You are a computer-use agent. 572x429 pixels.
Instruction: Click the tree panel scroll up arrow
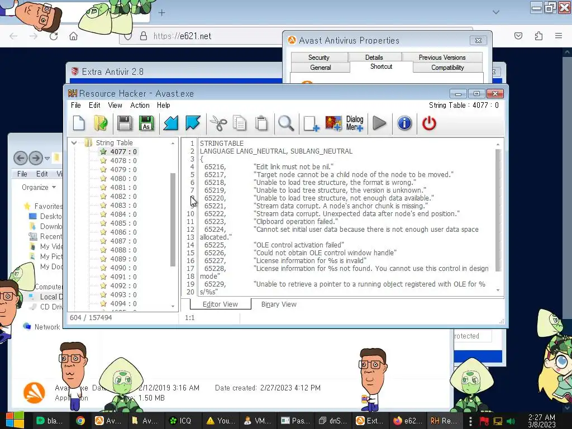click(173, 144)
